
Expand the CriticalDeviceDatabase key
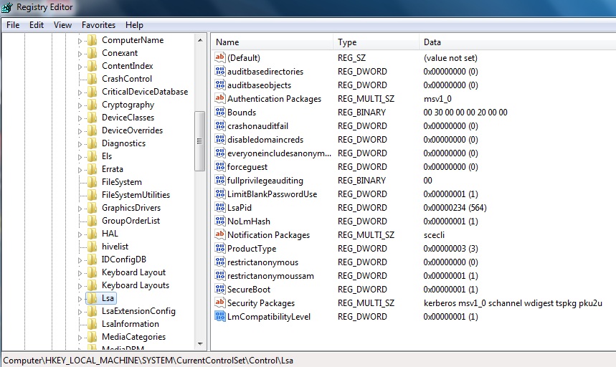80,92
